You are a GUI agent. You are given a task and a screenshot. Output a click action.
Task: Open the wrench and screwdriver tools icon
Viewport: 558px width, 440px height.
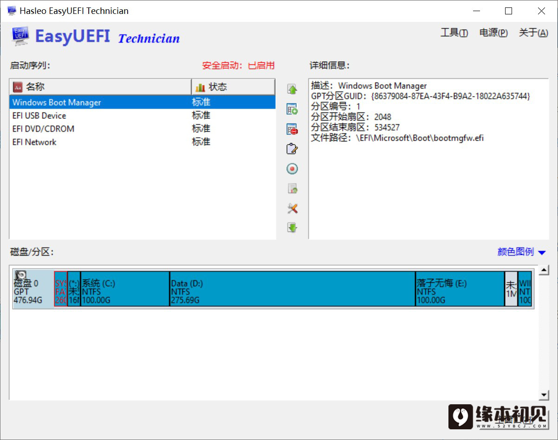[292, 208]
